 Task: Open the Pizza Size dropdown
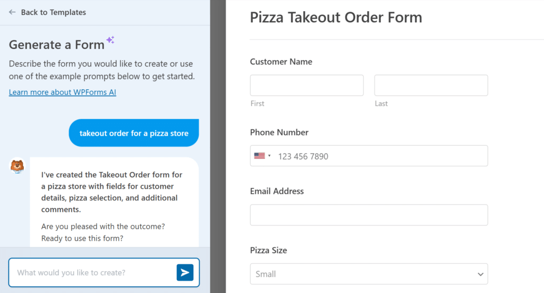point(369,274)
